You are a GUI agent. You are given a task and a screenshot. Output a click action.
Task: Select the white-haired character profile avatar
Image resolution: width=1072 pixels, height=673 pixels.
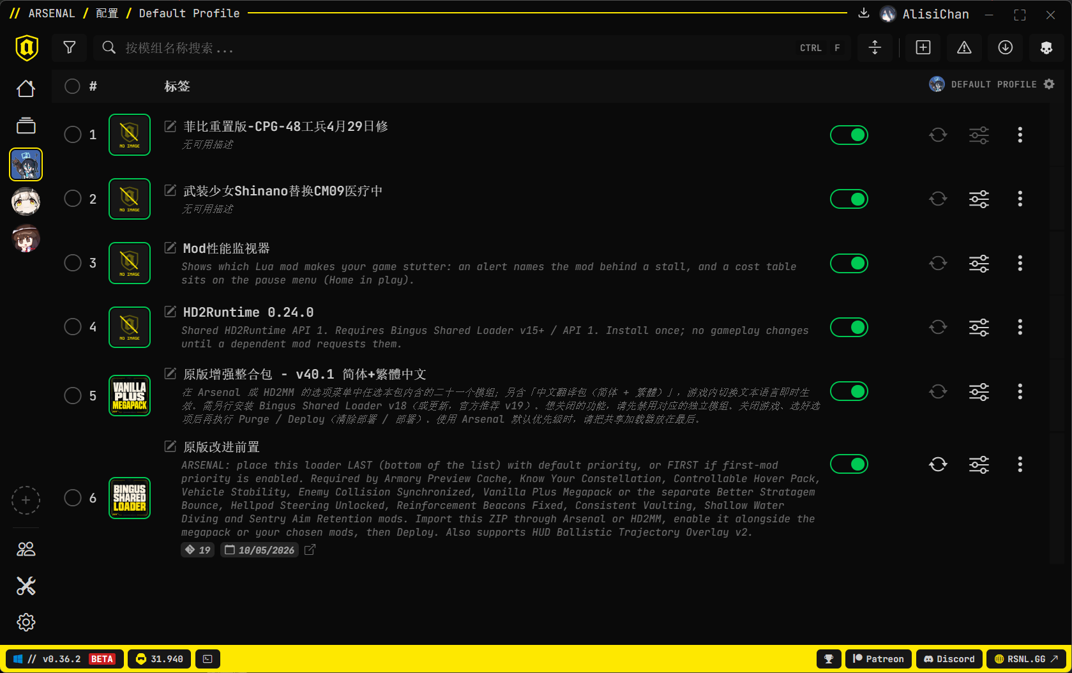click(26, 202)
